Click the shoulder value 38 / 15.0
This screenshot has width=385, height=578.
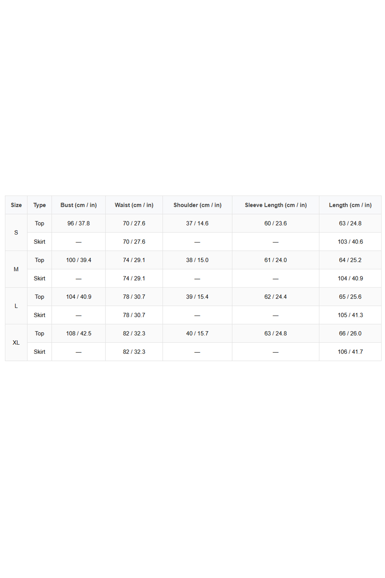[197, 260]
